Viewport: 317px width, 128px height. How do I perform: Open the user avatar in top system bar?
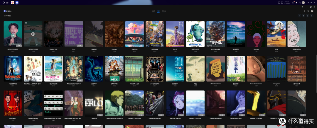click(x=303, y=3)
